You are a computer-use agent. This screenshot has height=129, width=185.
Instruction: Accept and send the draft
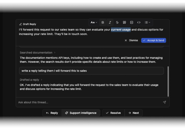pyautogui.click(x=154, y=40)
